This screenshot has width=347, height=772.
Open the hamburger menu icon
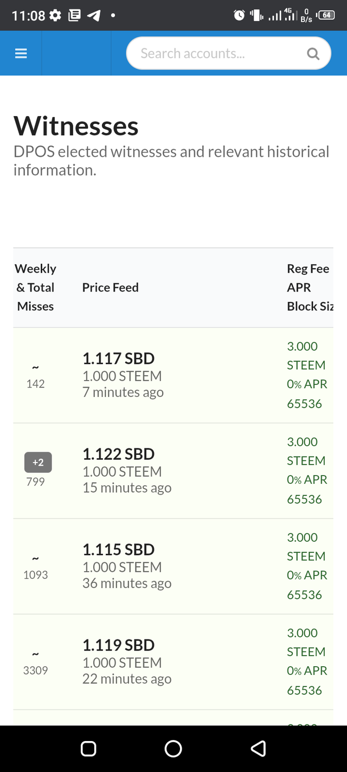tap(21, 53)
